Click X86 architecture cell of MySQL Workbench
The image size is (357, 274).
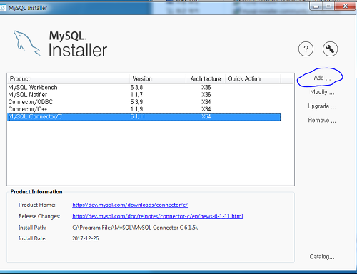(206, 88)
